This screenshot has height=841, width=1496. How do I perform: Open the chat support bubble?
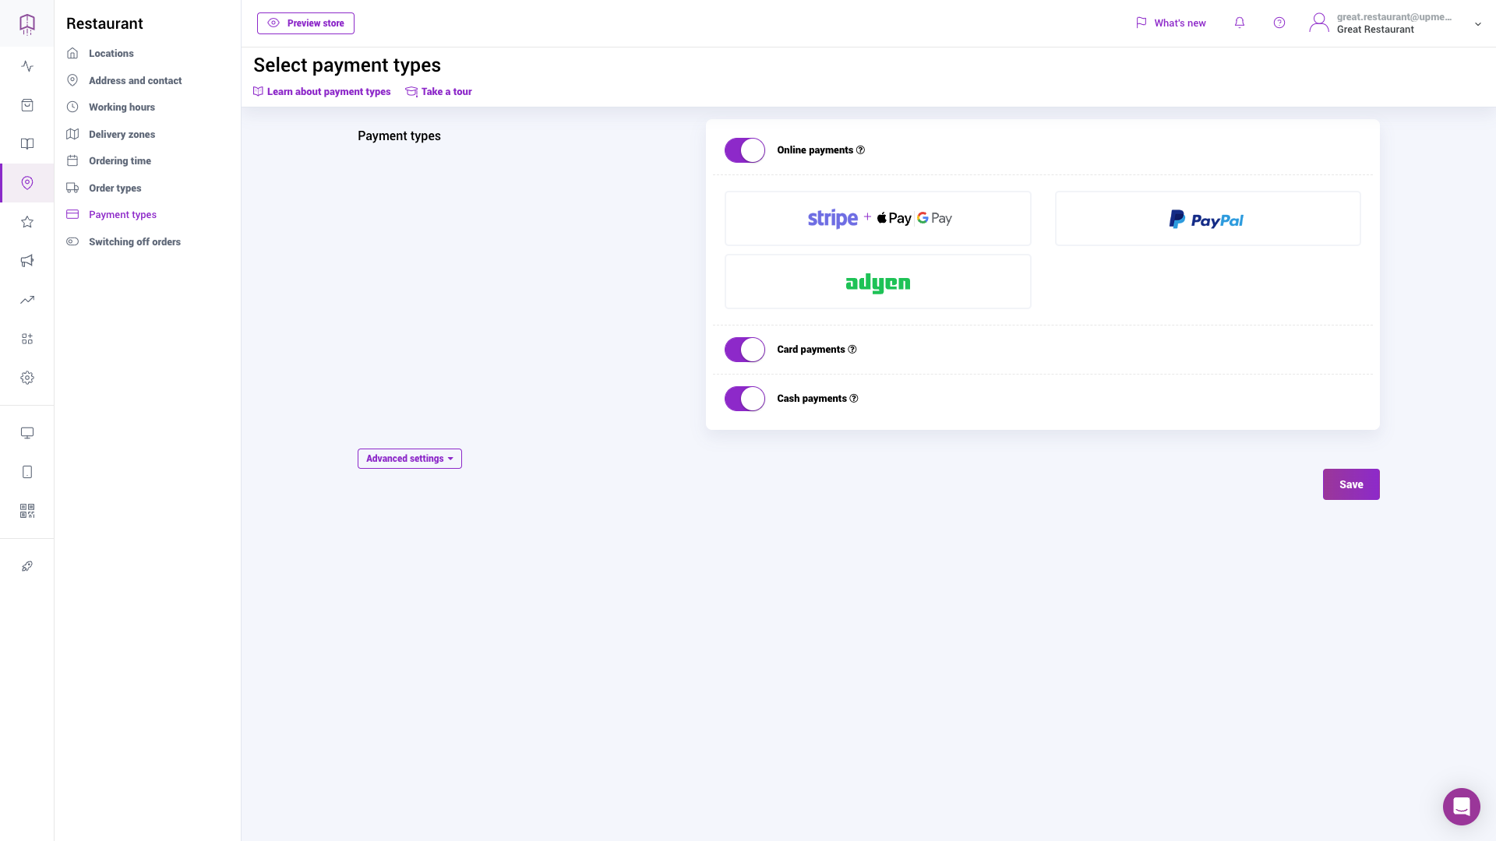click(1462, 807)
